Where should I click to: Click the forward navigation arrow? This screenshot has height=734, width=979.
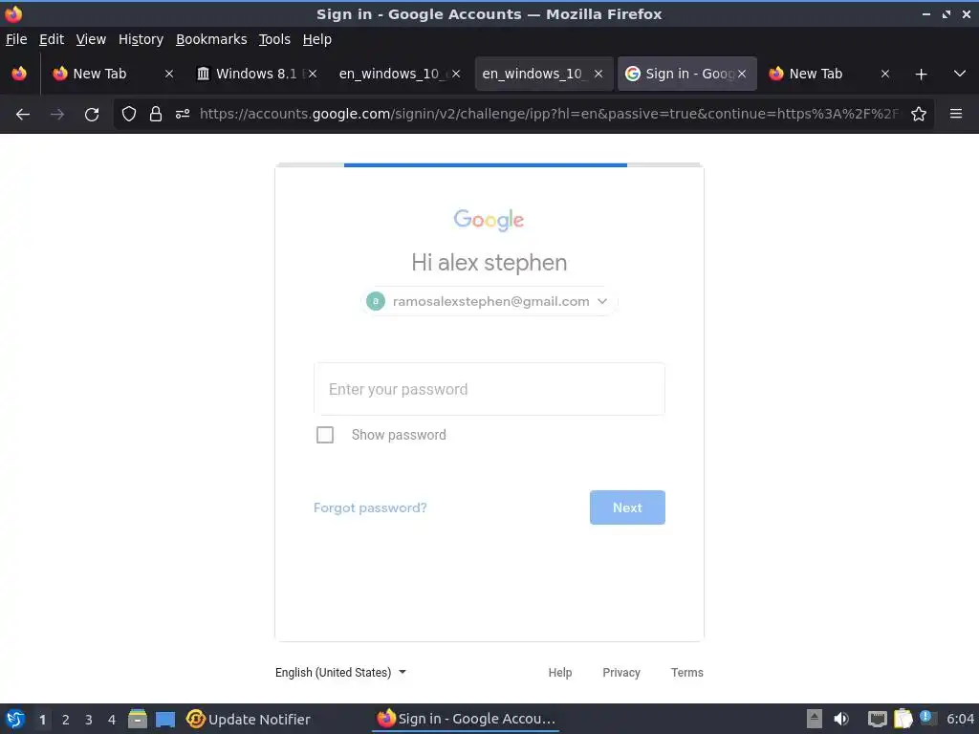point(57,115)
